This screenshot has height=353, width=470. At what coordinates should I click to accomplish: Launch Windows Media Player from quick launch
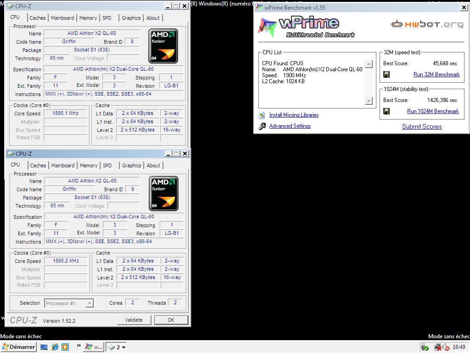(x=65, y=347)
